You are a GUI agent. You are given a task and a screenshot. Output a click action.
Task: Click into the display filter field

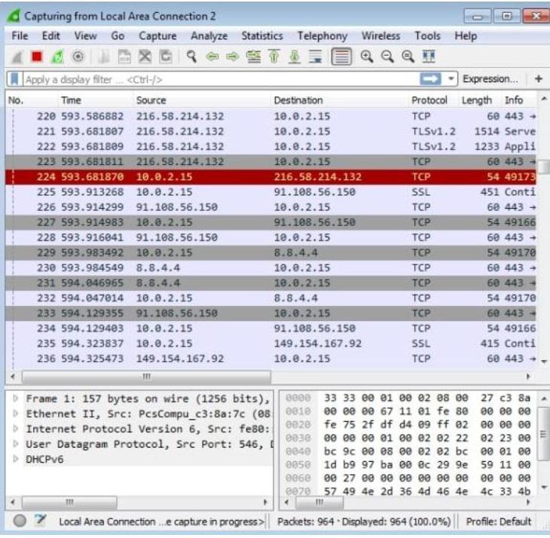click(x=221, y=79)
